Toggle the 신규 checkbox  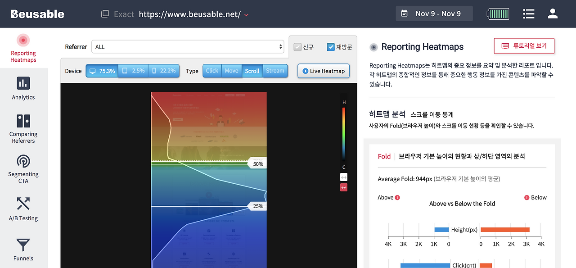pyautogui.click(x=297, y=47)
